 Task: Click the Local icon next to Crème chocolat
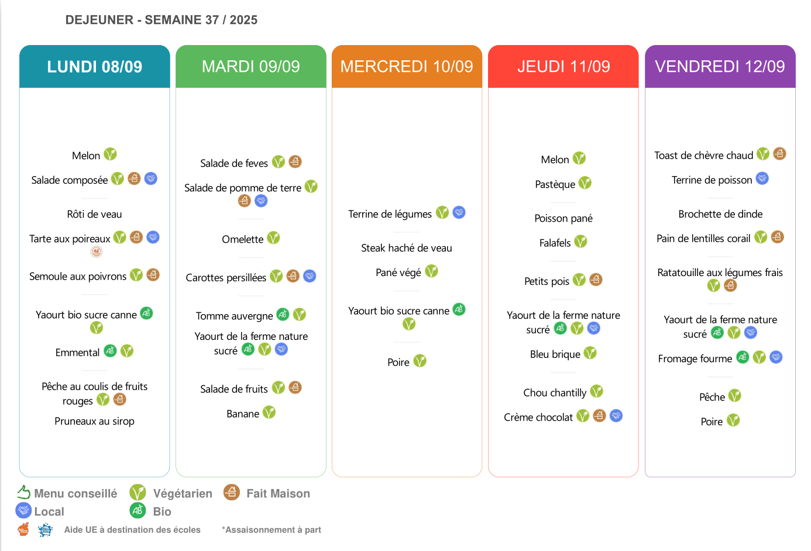point(616,416)
